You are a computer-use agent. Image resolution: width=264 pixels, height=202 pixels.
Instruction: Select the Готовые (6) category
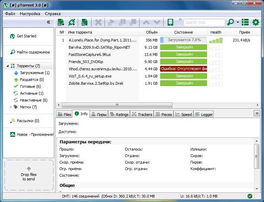tap(27, 86)
